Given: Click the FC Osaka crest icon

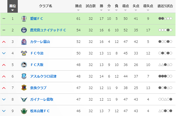Looking at the screenshot, I should tap(24, 65).
